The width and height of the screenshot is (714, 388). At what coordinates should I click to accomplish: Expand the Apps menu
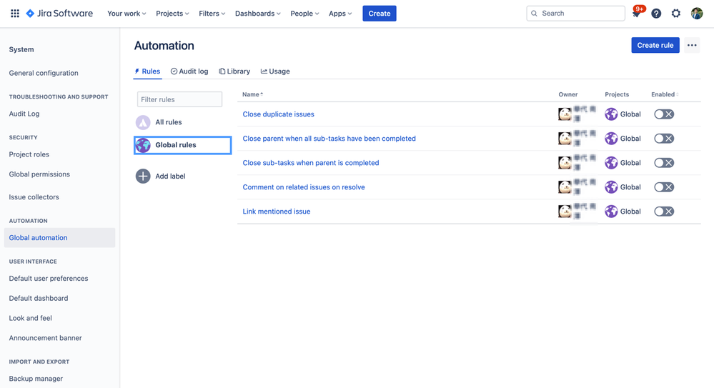340,13
